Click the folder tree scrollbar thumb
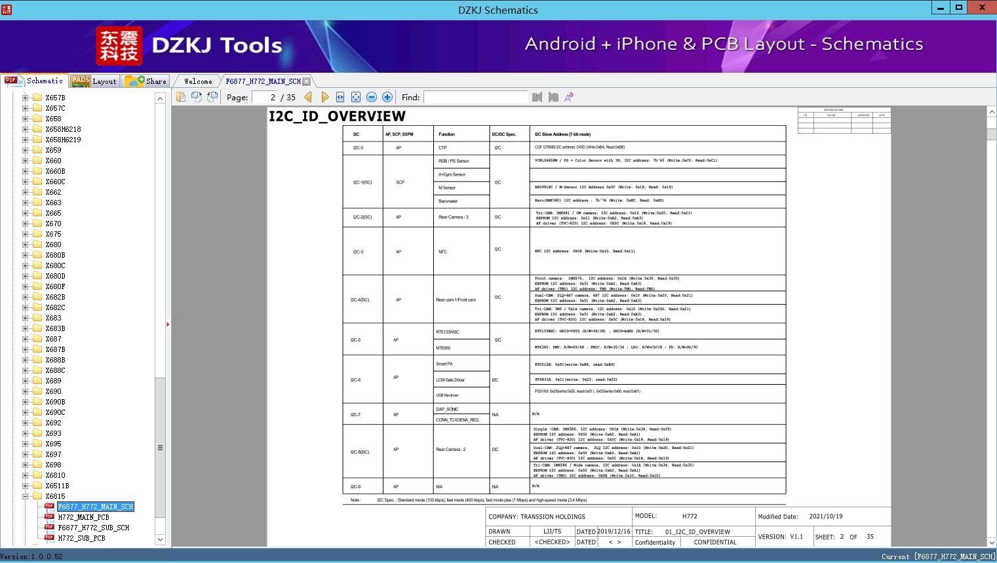The width and height of the screenshot is (997, 563). point(160,448)
